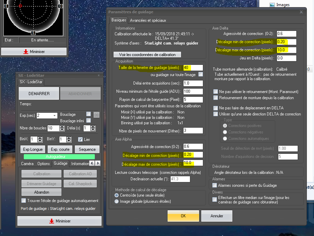Screen dimensions: 314x236
Task: Toggle the Bouclage checkbox
Action: click(88, 114)
